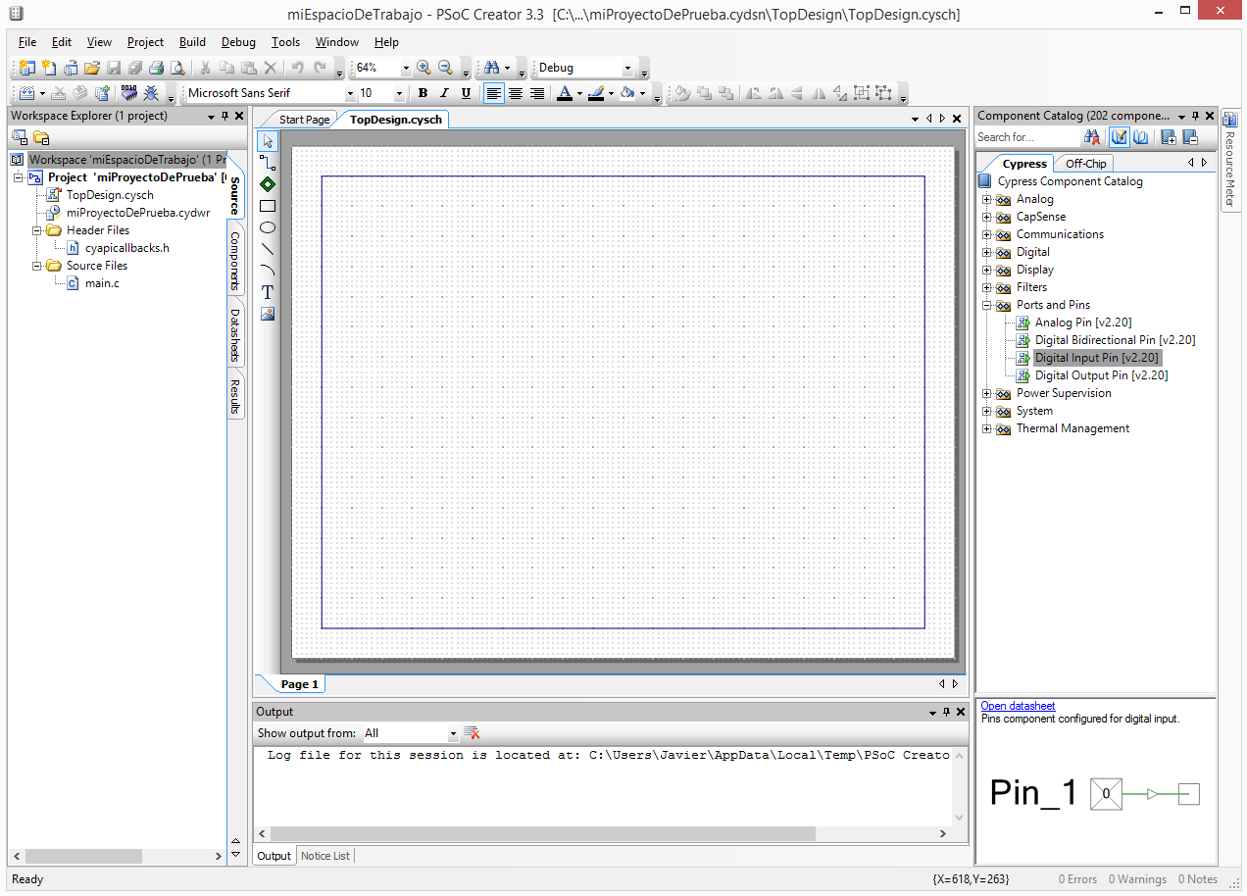Viewport: 1247px width, 896px height.
Task: Click the Open datasheet link
Action: click(x=1018, y=706)
